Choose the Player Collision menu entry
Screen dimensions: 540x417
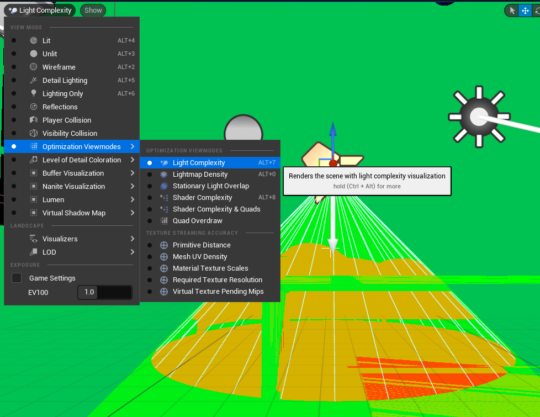click(72, 120)
